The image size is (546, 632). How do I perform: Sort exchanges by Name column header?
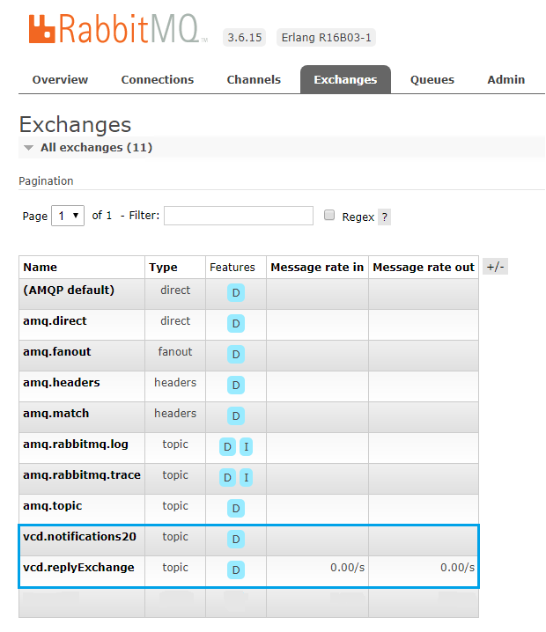(x=40, y=268)
